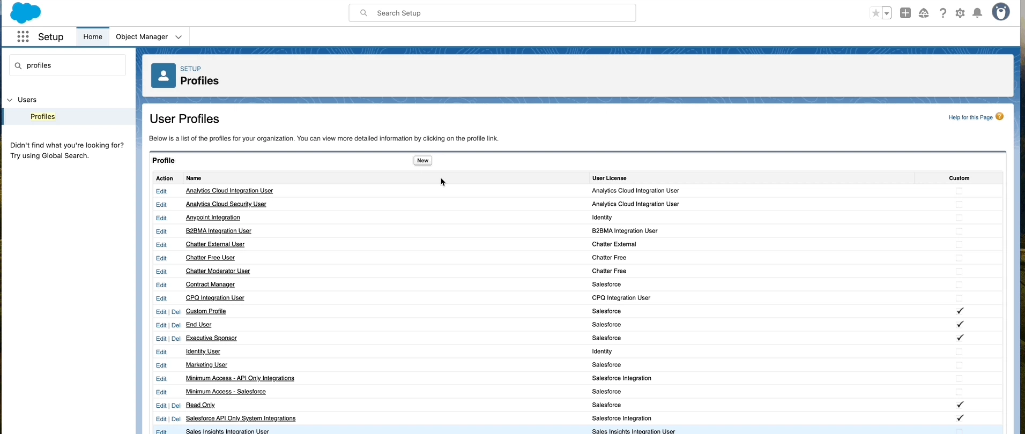Open the App Launcher grid icon

23,36
